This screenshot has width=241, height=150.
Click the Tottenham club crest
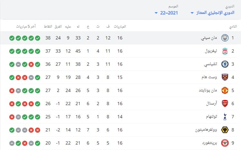point(225,117)
